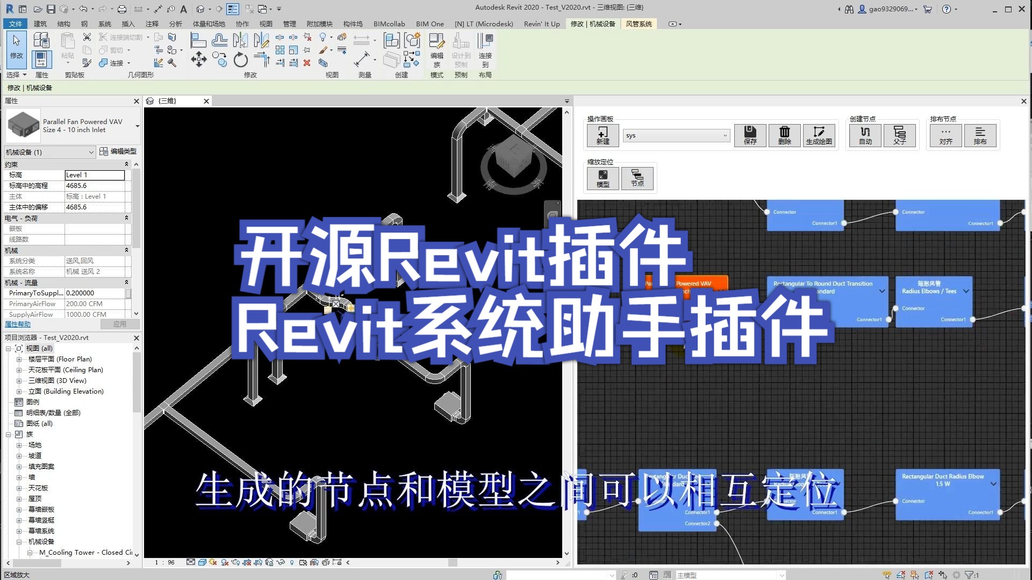Click the 3D view horizontal scrollbar thumb

[453, 562]
